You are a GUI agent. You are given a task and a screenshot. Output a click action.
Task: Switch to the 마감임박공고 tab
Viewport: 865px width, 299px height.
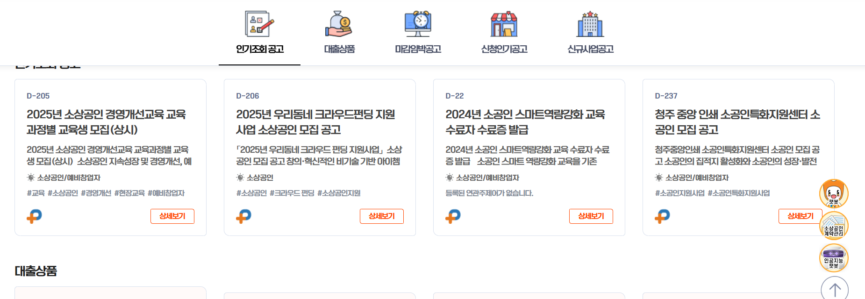pos(418,49)
